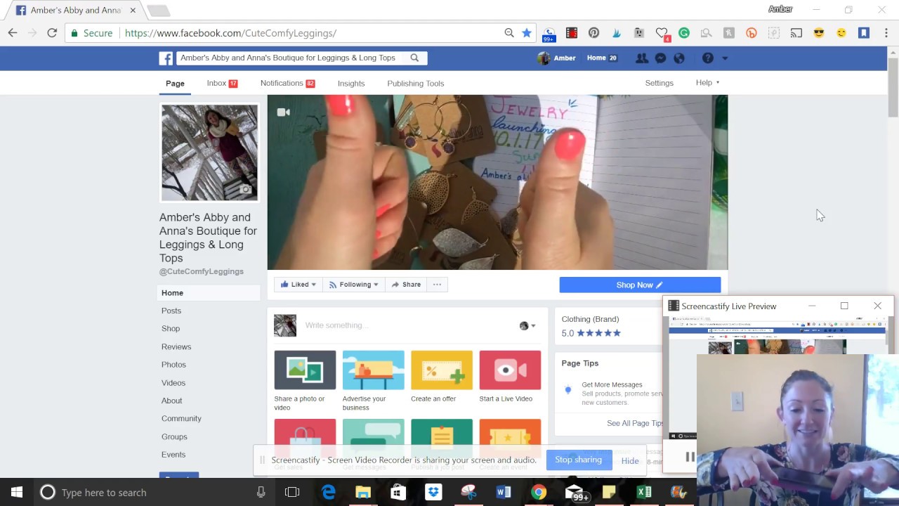Viewport: 899px width, 506px height.
Task: Click Start a Live Video tile
Action: (510, 377)
